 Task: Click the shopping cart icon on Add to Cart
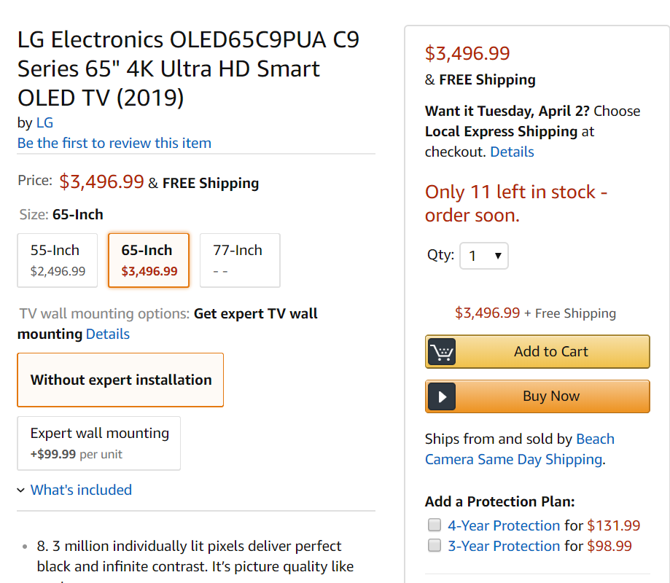point(441,352)
